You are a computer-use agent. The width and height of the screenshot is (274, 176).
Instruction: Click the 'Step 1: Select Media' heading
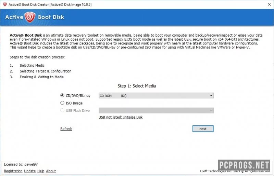(137, 86)
